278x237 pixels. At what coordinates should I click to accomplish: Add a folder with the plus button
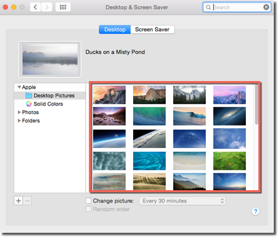tap(18, 201)
